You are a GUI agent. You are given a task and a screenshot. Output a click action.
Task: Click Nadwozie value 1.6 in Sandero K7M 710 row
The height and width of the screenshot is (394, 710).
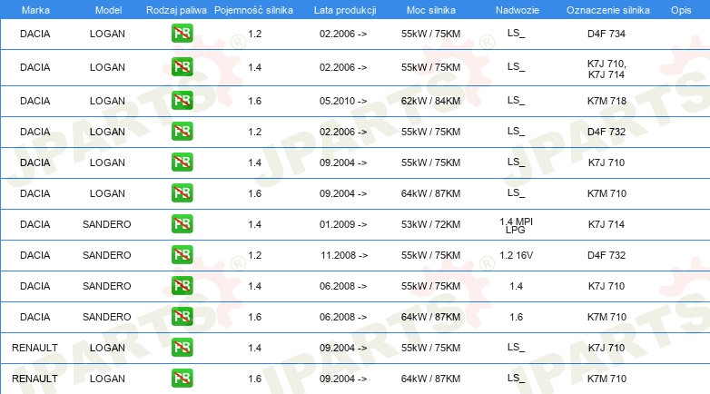pos(517,317)
